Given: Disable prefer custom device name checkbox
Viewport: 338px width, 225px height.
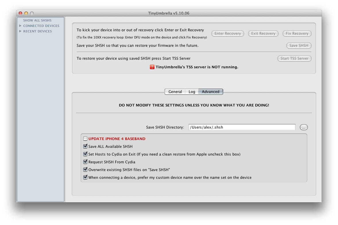Looking at the screenshot, I should (85, 177).
